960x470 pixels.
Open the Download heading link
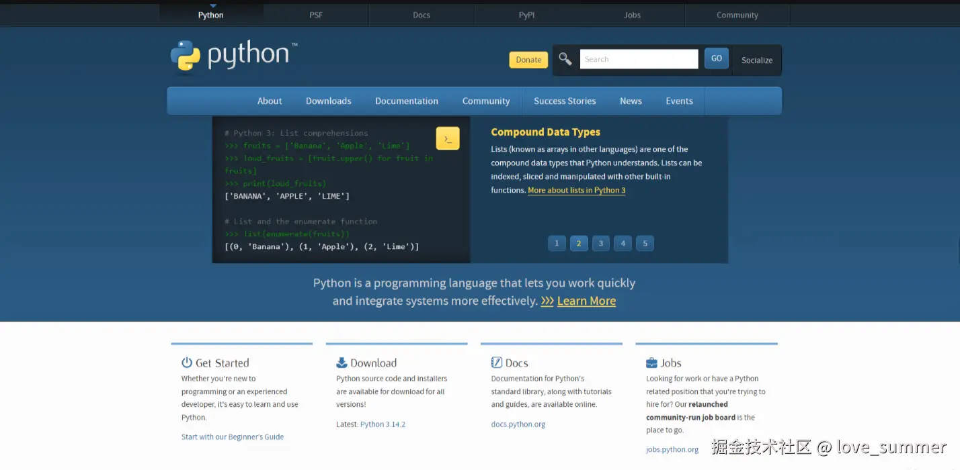tap(373, 363)
